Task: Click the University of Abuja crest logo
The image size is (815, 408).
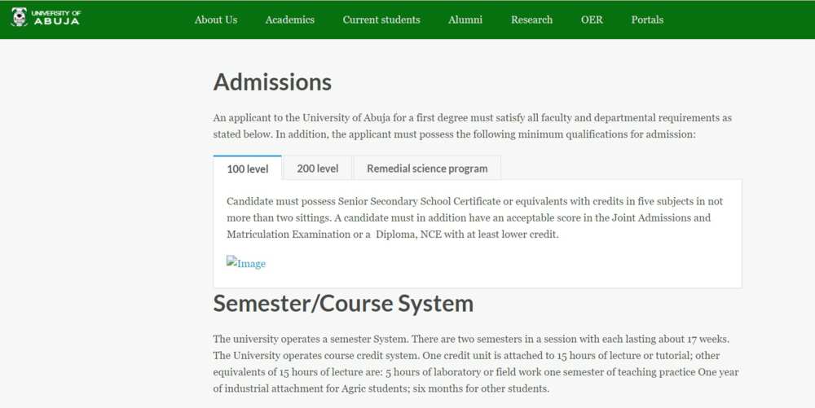Action: (x=20, y=17)
